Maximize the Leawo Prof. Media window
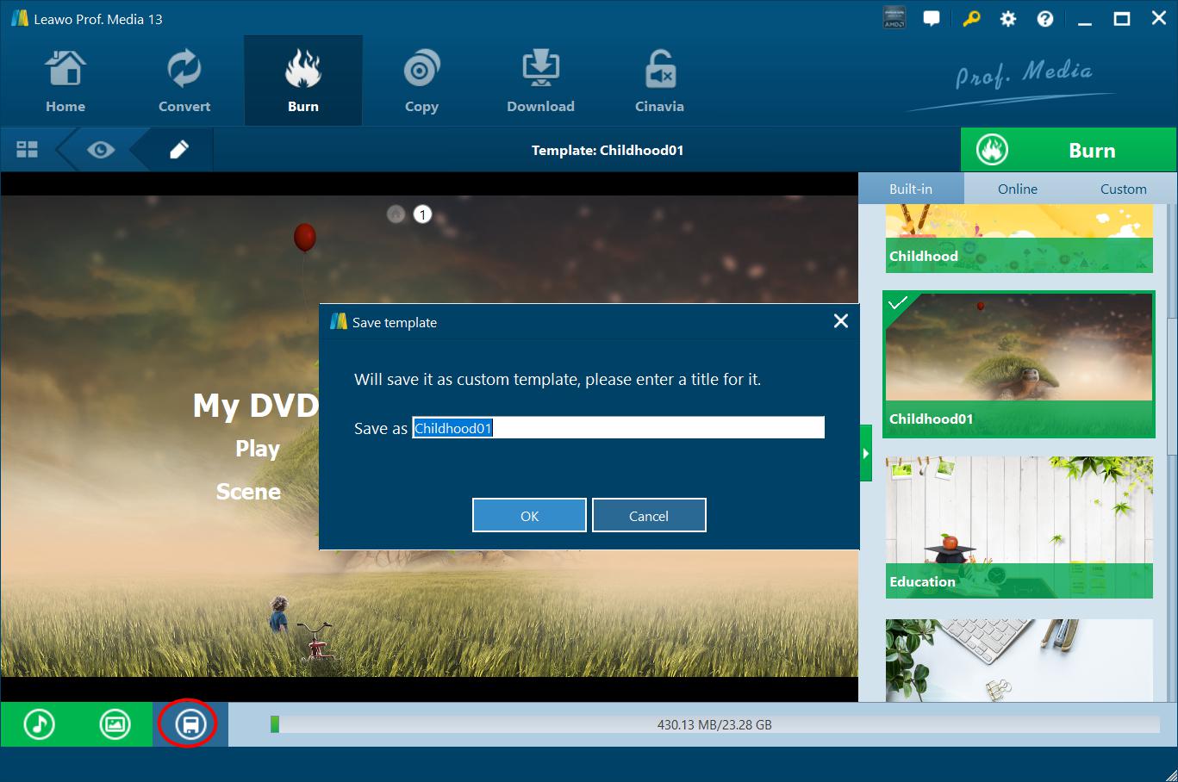1178x782 pixels. point(1122,19)
